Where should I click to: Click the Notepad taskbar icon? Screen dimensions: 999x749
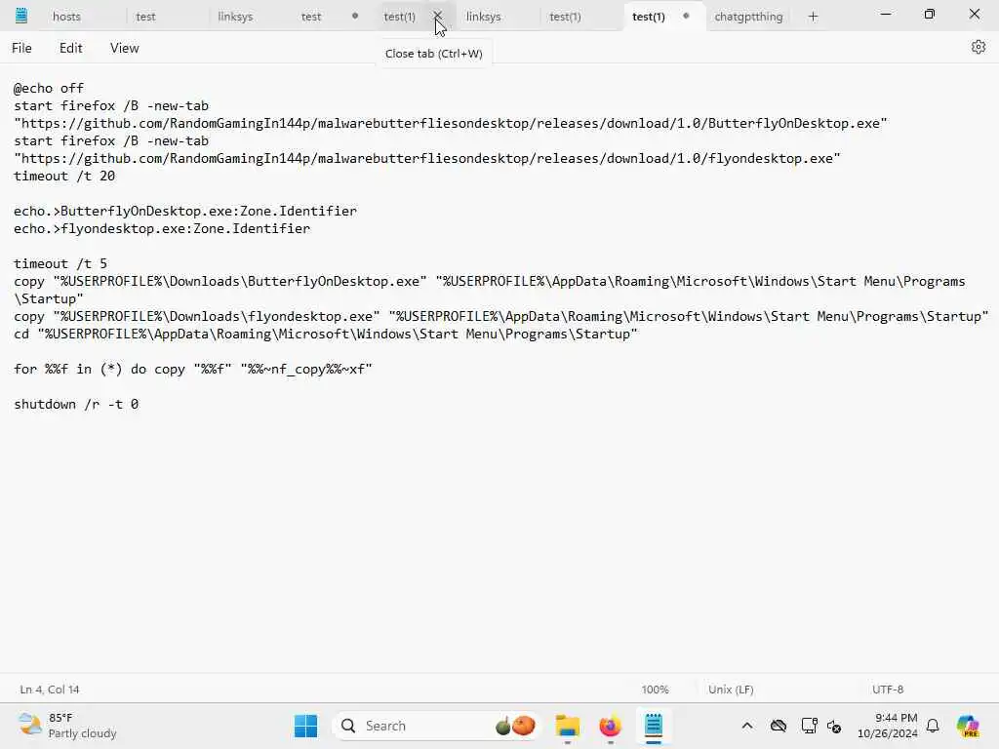coord(653,726)
